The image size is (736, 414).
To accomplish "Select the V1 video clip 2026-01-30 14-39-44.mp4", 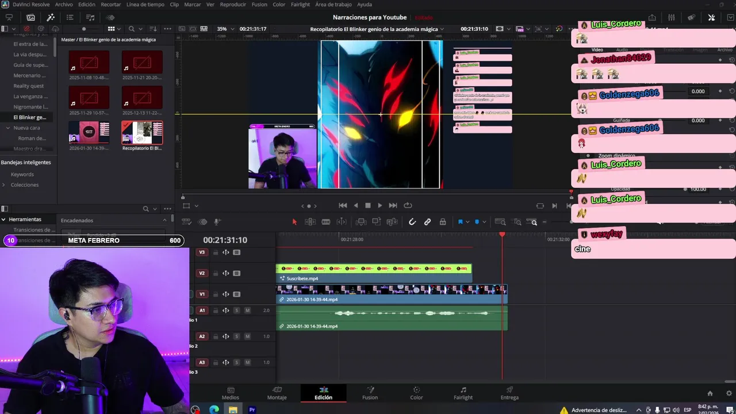I will pyautogui.click(x=391, y=294).
